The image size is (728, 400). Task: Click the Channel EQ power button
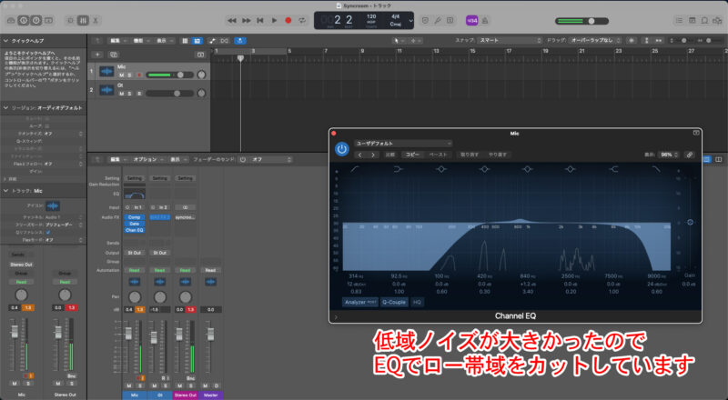(x=342, y=149)
